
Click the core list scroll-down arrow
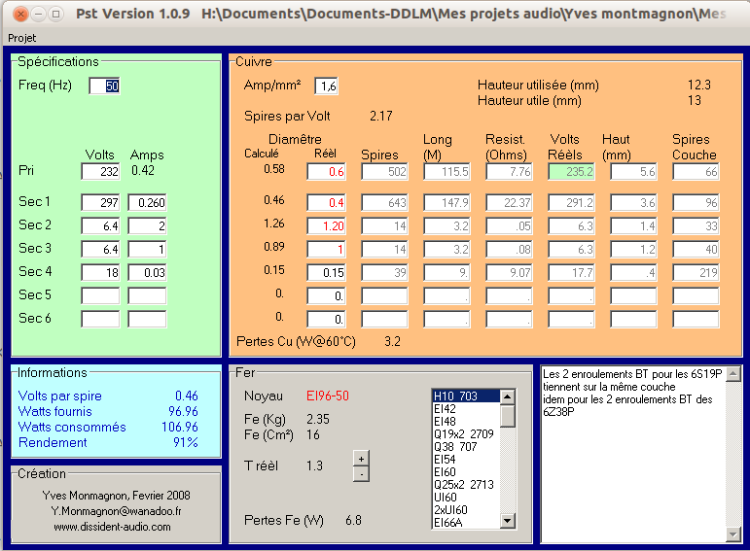[x=508, y=521]
